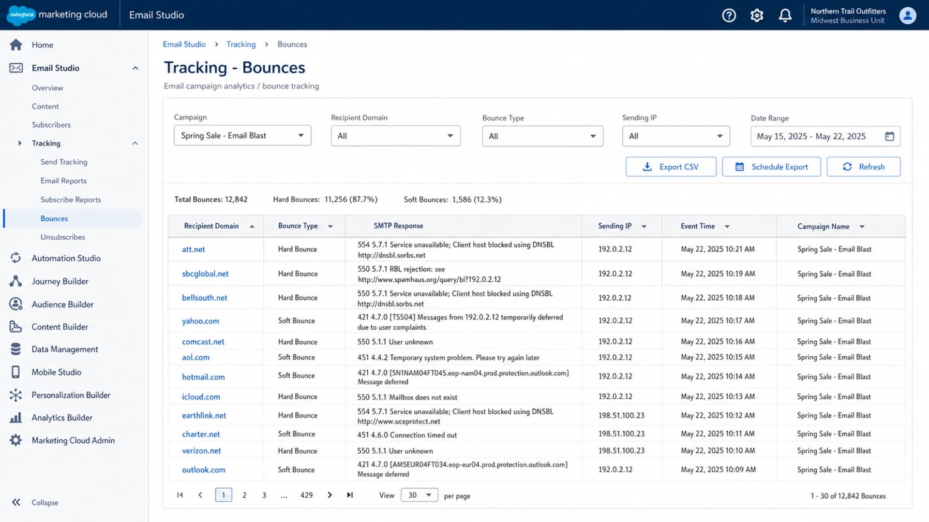Open Bounce Type column header menu
Viewport: 929px width, 522px height.
pyautogui.click(x=330, y=226)
